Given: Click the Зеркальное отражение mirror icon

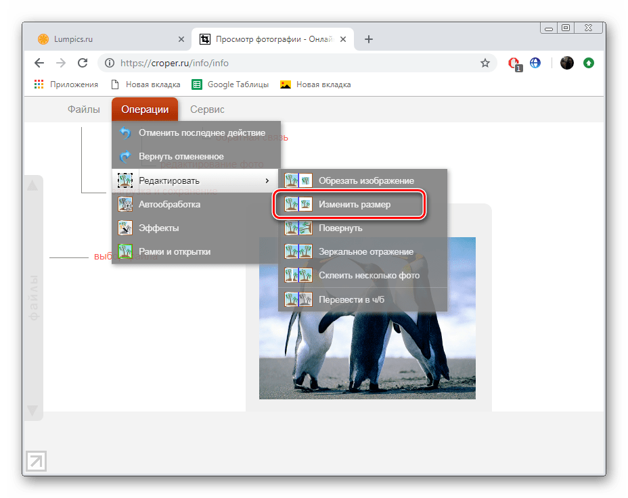Looking at the screenshot, I should pos(298,251).
